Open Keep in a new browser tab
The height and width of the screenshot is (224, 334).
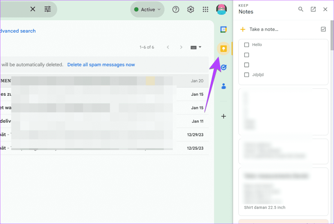[x=313, y=9]
